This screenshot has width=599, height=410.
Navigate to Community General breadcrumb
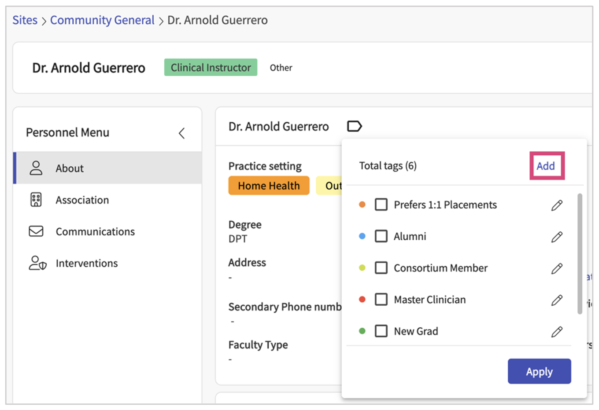102,20
